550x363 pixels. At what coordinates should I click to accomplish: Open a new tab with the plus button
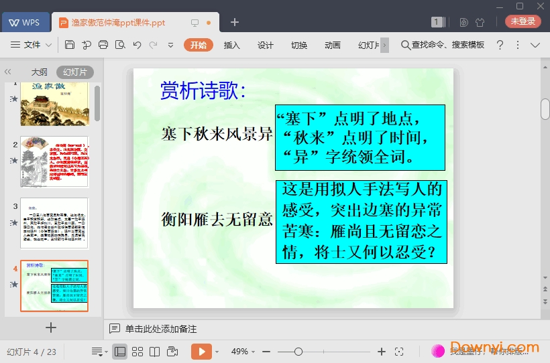pyautogui.click(x=235, y=22)
